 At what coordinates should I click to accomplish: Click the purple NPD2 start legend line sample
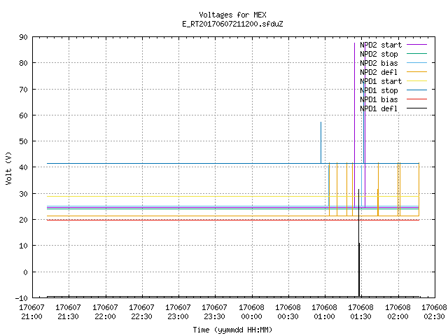pos(416,45)
